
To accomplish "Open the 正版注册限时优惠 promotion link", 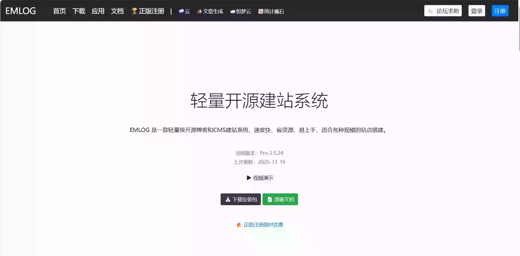I will [263, 225].
